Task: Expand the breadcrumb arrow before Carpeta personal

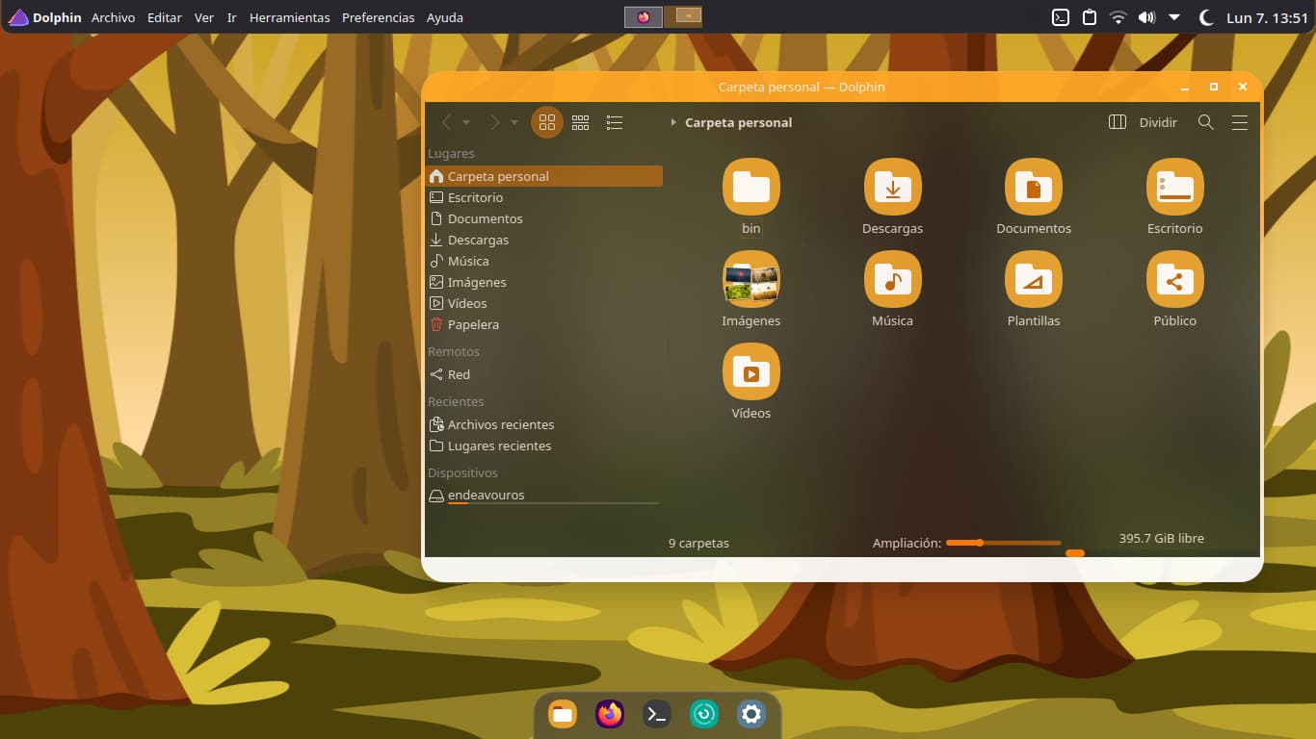Action: tap(673, 123)
